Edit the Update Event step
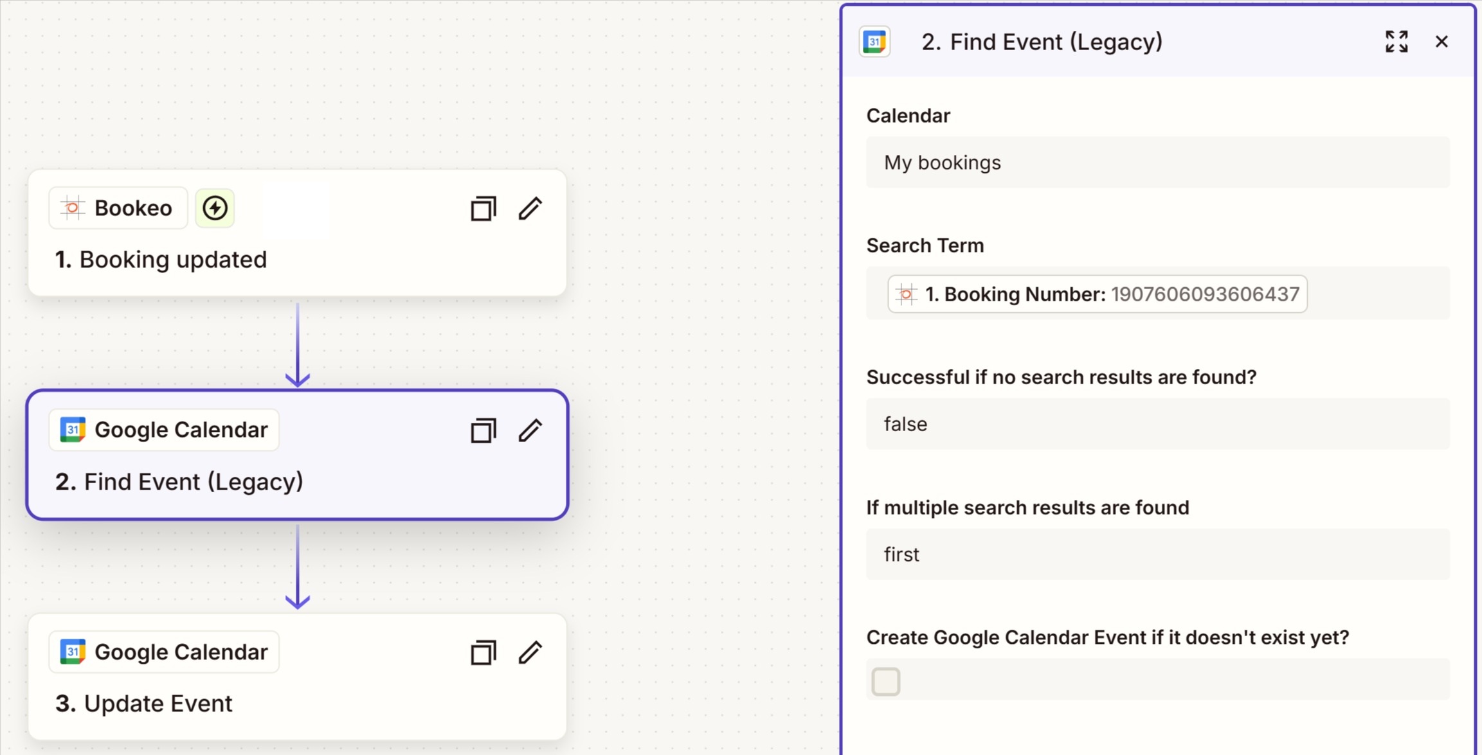The image size is (1482, 755). point(530,652)
